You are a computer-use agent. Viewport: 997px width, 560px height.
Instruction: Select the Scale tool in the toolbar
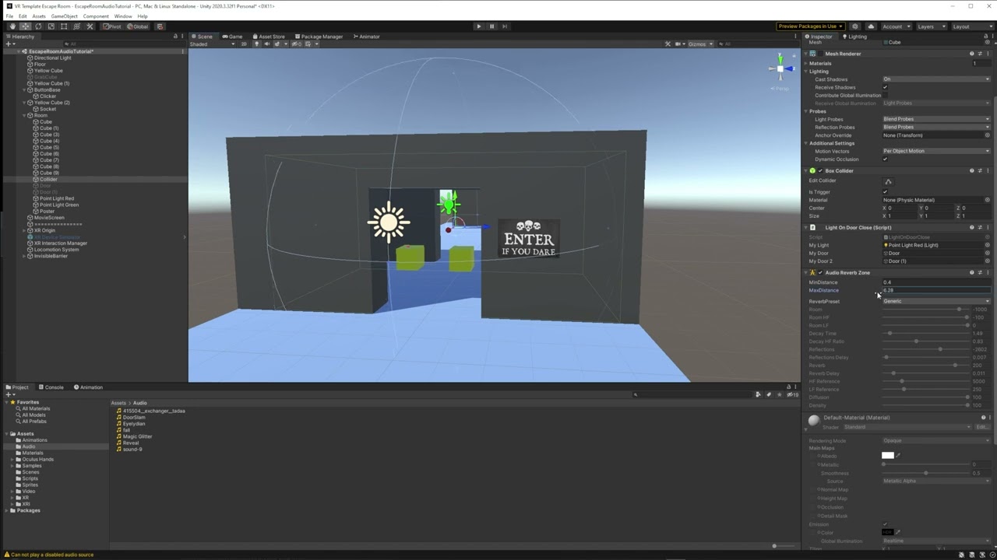tap(51, 26)
